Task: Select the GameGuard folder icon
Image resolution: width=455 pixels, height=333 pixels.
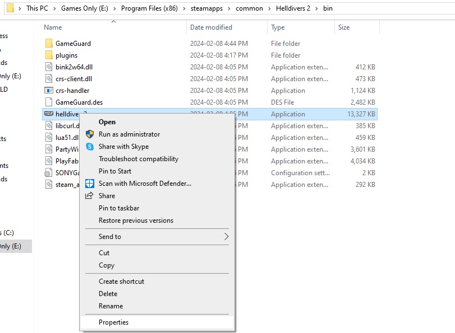Action: (x=49, y=44)
